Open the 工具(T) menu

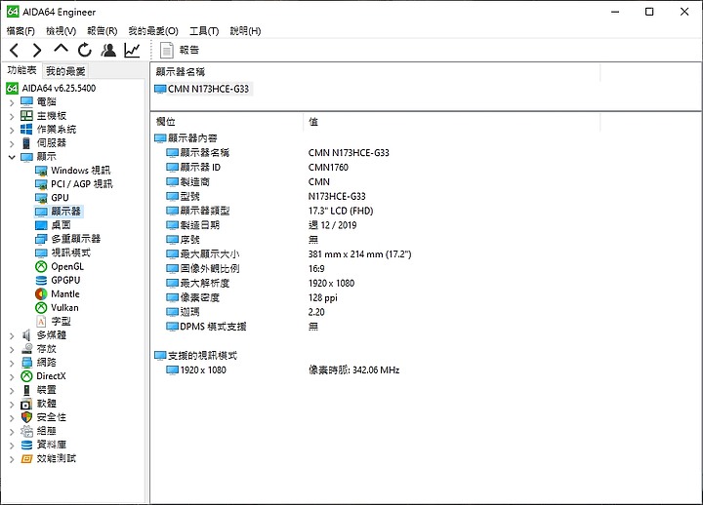pyautogui.click(x=204, y=31)
